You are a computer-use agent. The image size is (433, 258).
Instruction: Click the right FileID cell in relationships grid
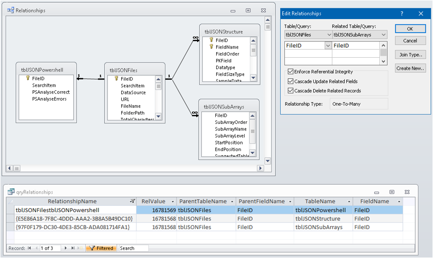click(x=356, y=45)
